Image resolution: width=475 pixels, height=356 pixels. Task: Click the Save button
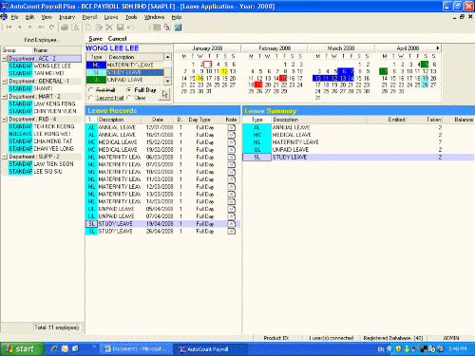pos(95,39)
